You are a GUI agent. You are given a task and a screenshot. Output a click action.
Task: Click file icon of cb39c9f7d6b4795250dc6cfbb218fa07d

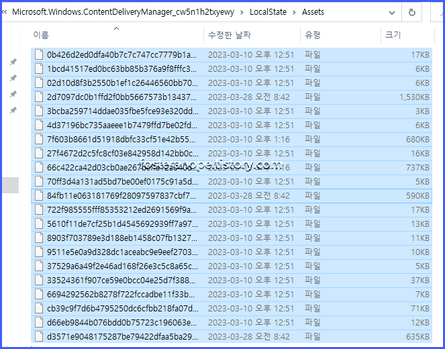coord(39,309)
